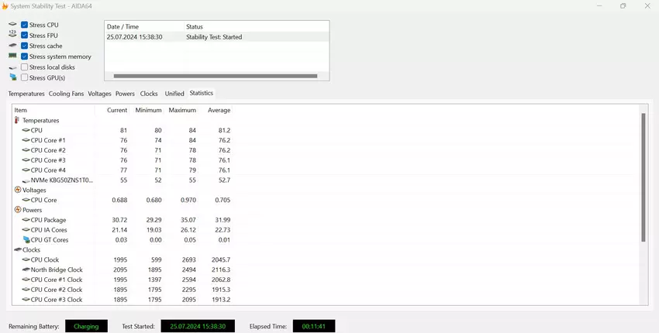Enable the Stress local disks checkbox
This screenshot has height=333, width=659.
coord(25,67)
